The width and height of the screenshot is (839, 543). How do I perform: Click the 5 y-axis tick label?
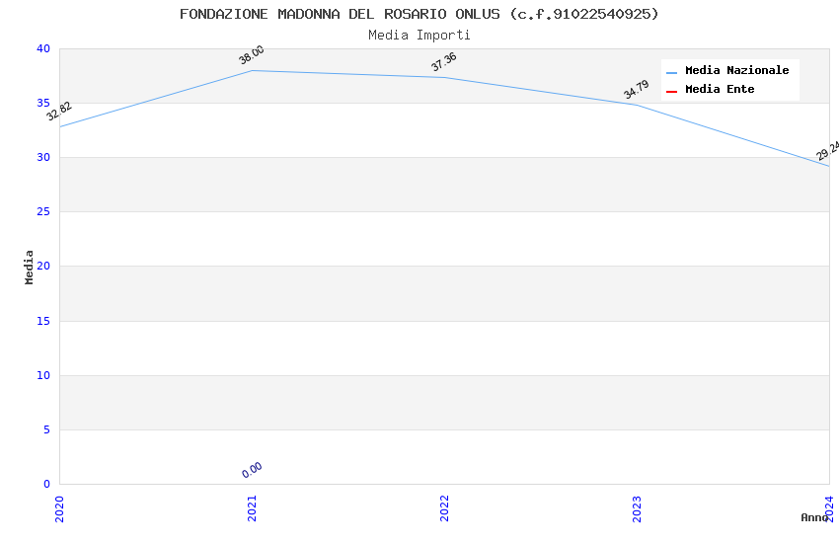pos(47,429)
